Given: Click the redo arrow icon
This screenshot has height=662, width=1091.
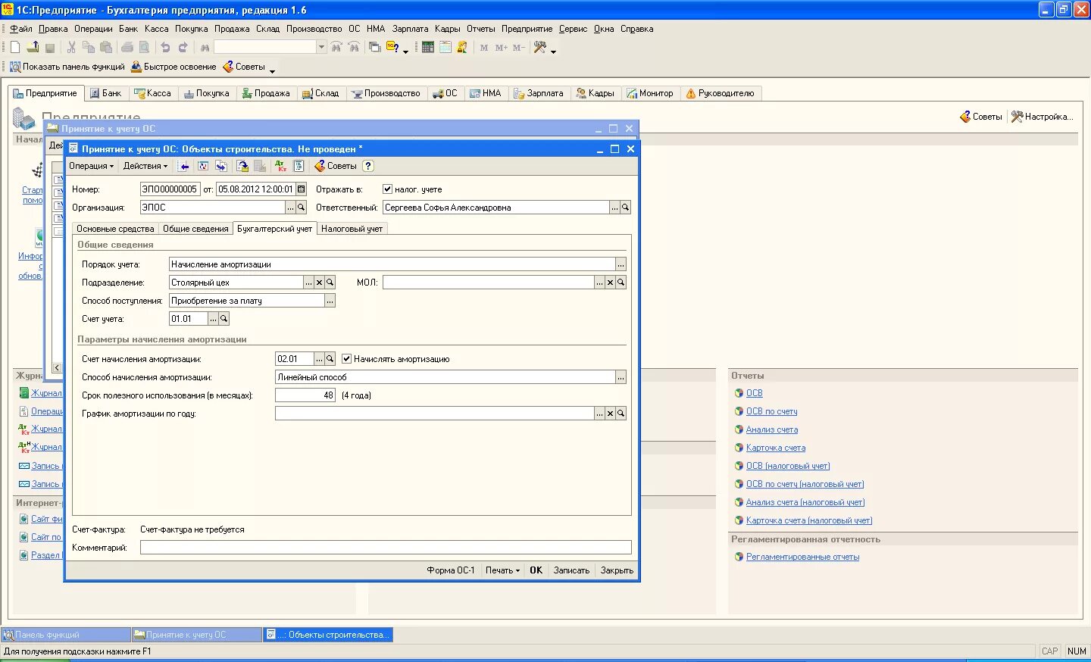Looking at the screenshot, I should (183, 47).
